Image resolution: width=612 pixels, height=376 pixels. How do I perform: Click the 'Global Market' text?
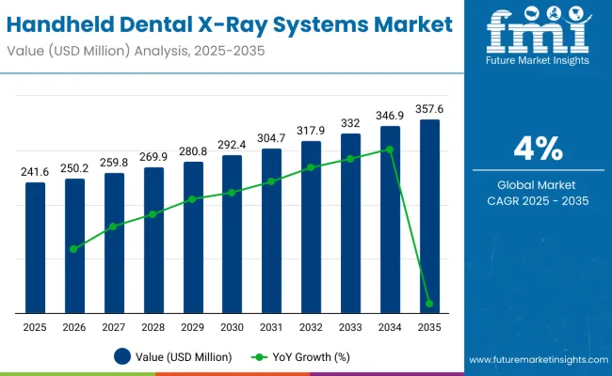tap(537, 184)
